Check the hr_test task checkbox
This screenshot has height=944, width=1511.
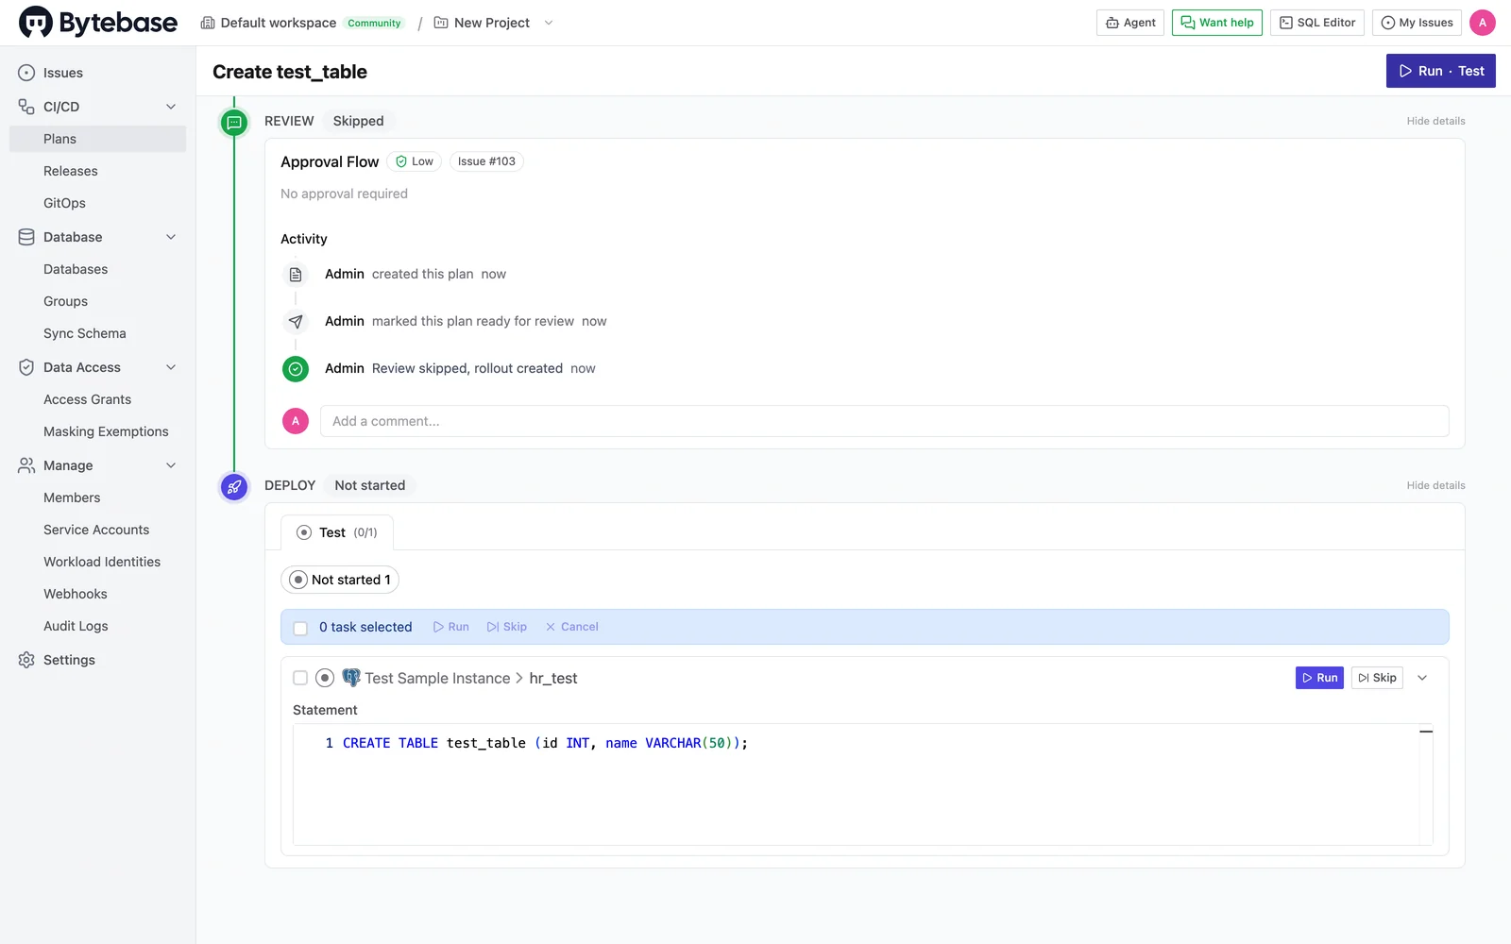click(x=300, y=678)
